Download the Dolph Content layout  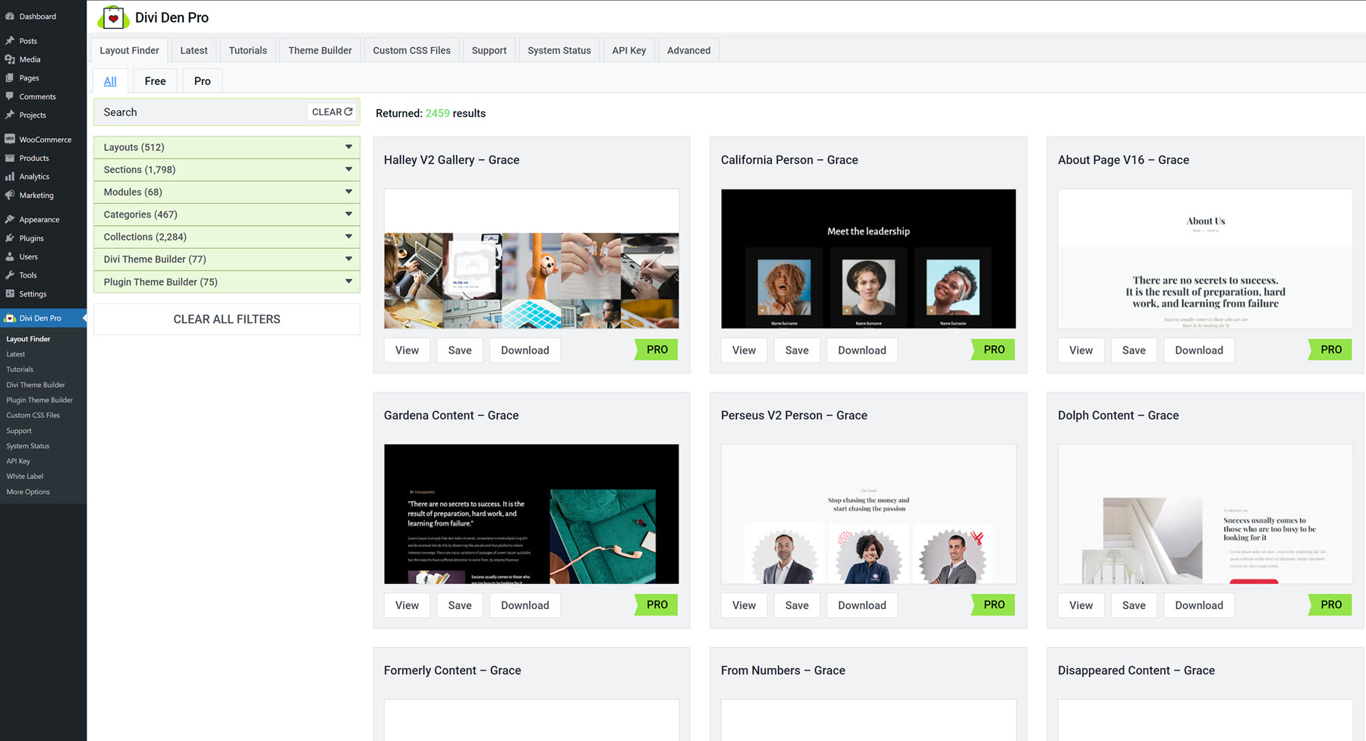pyautogui.click(x=1199, y=605)
